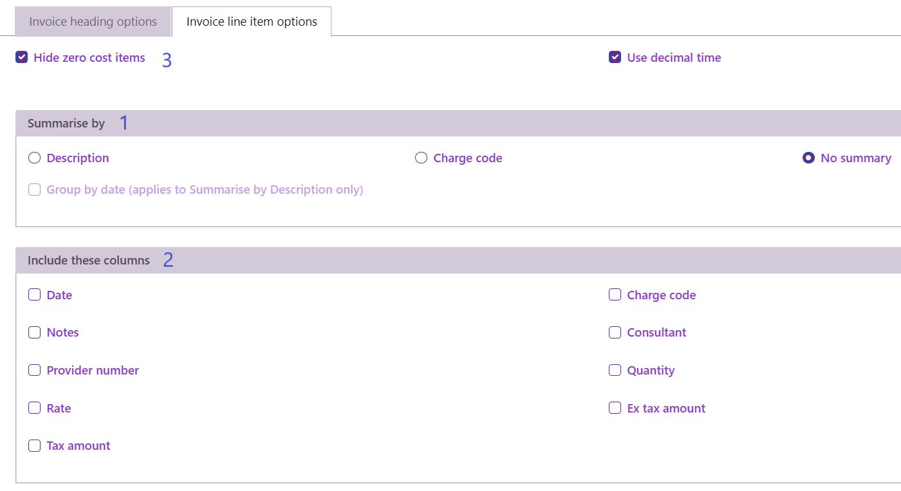Select Description summarise radio button
The height and width of the screenshot is (491, 901).
[x=35, y=158]
